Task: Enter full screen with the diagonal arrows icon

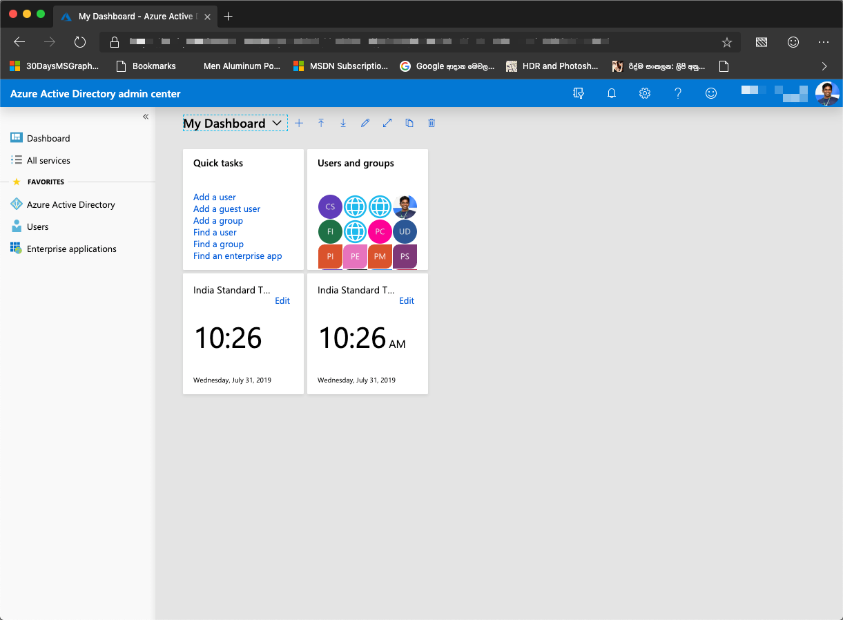Action: [387, 123]
